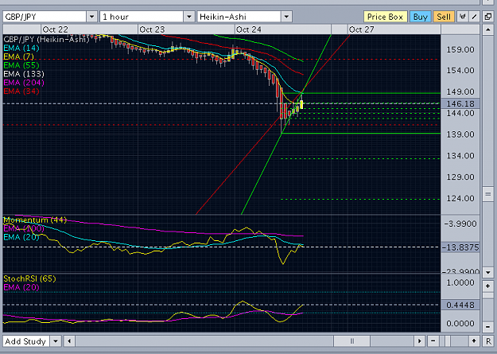Click the vertical scrollbar thumb at right edge
Image resolution: width=497 pixels, height=354 pixels.
click(488, 194)
